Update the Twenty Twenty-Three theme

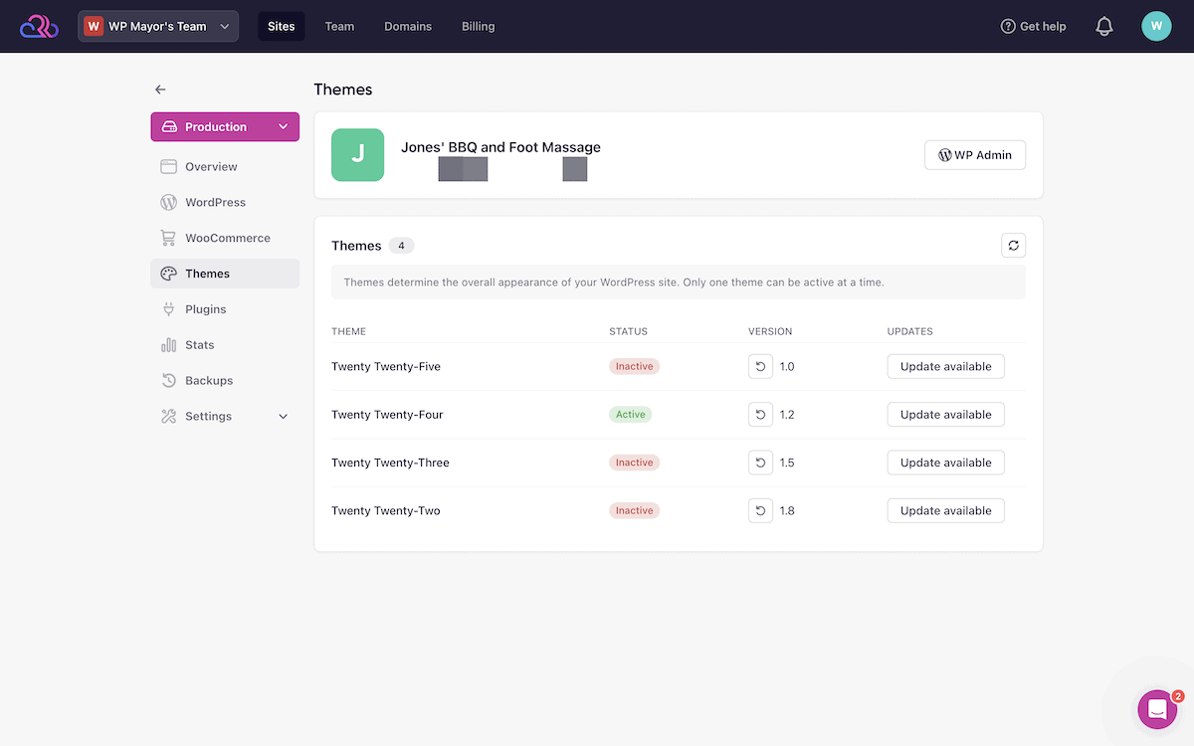tap(946, 463)
